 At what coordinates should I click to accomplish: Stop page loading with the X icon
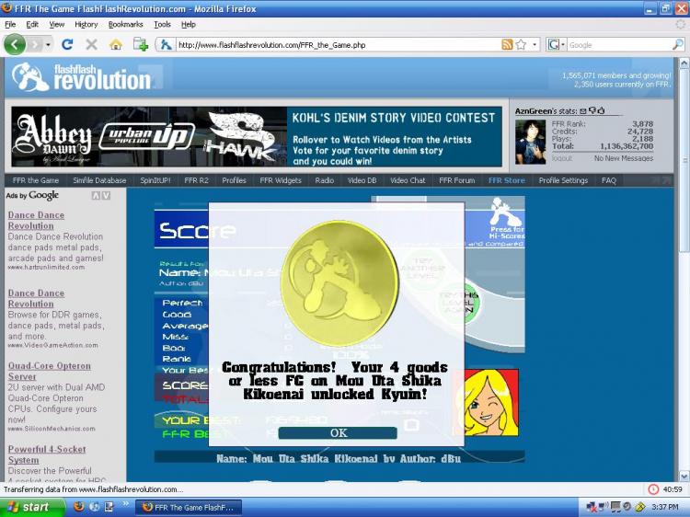tap(91, 44)
